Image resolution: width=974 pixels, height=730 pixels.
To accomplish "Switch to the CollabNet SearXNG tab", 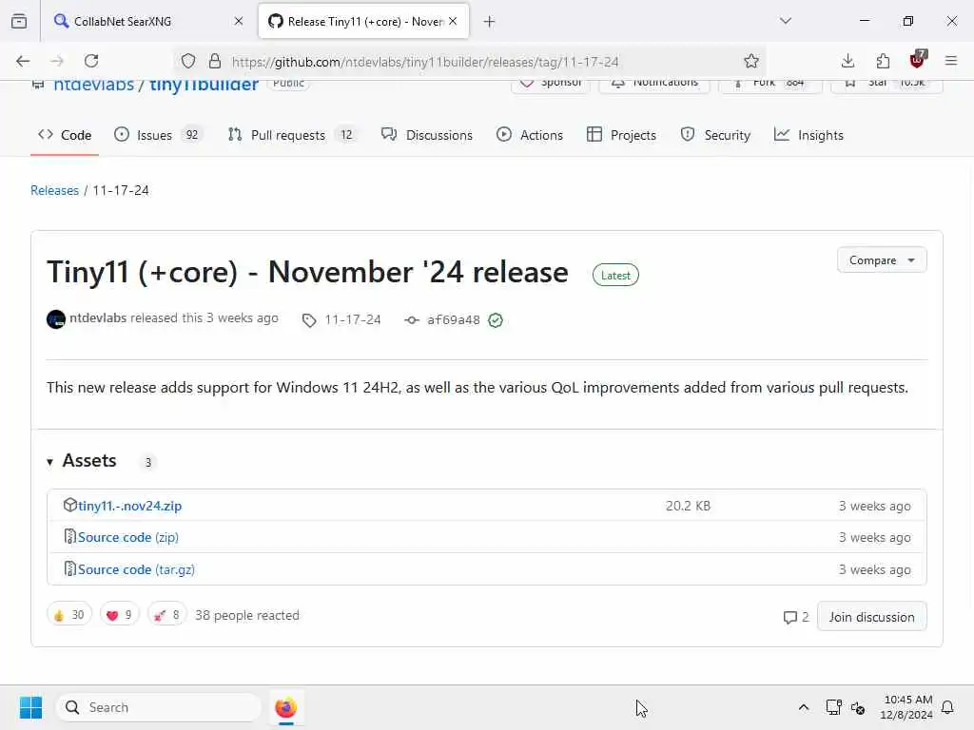I will (x=147, y=21).
